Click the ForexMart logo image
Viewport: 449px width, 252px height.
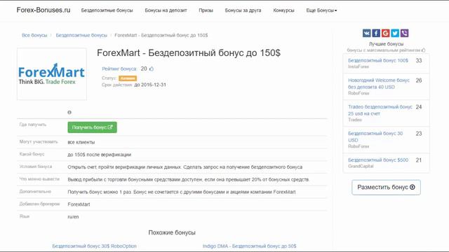[52, 74]
